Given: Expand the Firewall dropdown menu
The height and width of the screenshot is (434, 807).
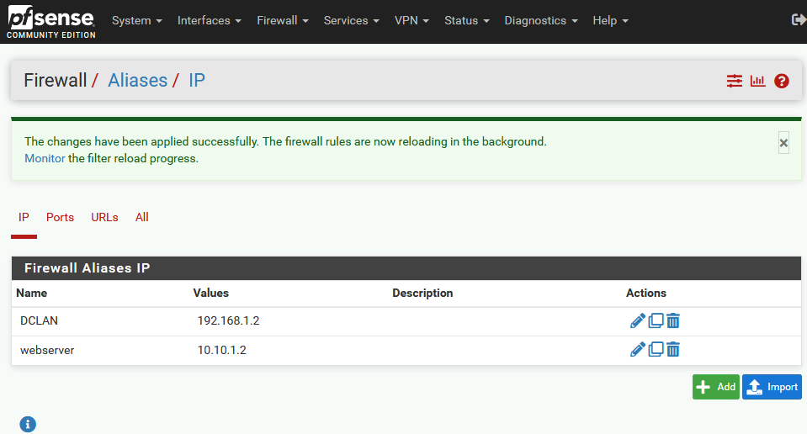Looking at the screenshot, I should click(x=283, y=20).
